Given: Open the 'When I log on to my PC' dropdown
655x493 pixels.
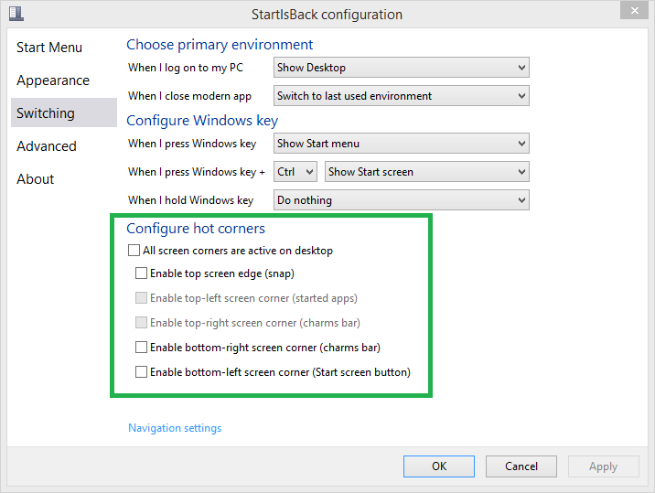Looking at the screenshot, I should pyautogui.click(x=401, y=68).
